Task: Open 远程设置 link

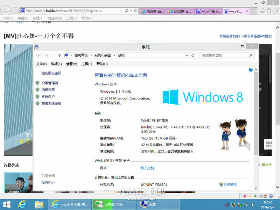Action: coord(48,90)
